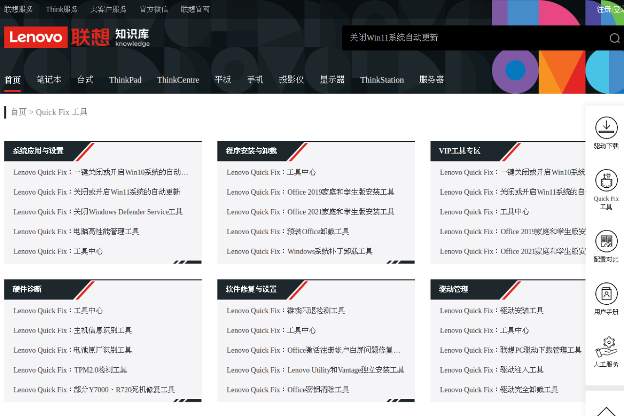This screenshot has height=416, width=624.
Task: Open the 投影仪 navigation tab
Action: coord(292,79)
